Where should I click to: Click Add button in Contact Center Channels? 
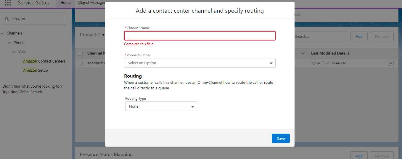click(359, 37)
